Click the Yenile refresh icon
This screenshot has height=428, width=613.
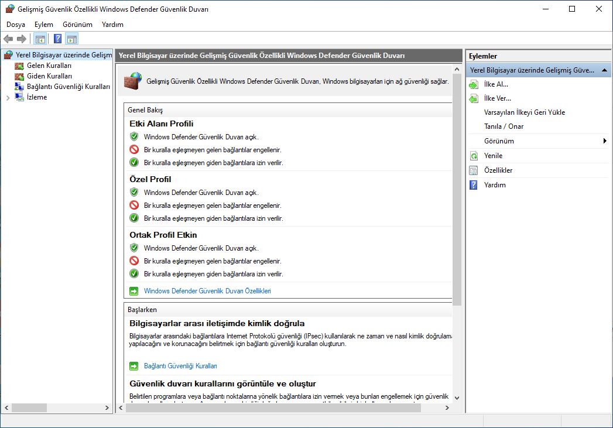point(474,156)
